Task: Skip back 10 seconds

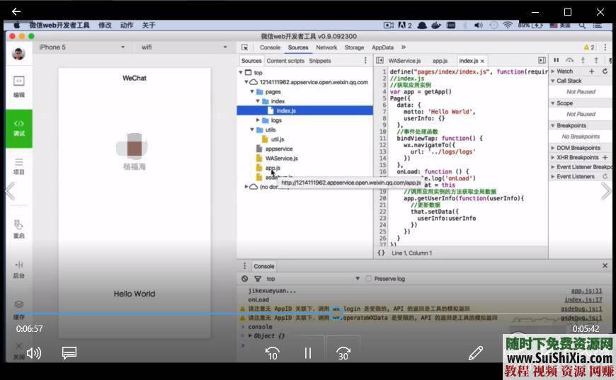Action: coord(272,352)
